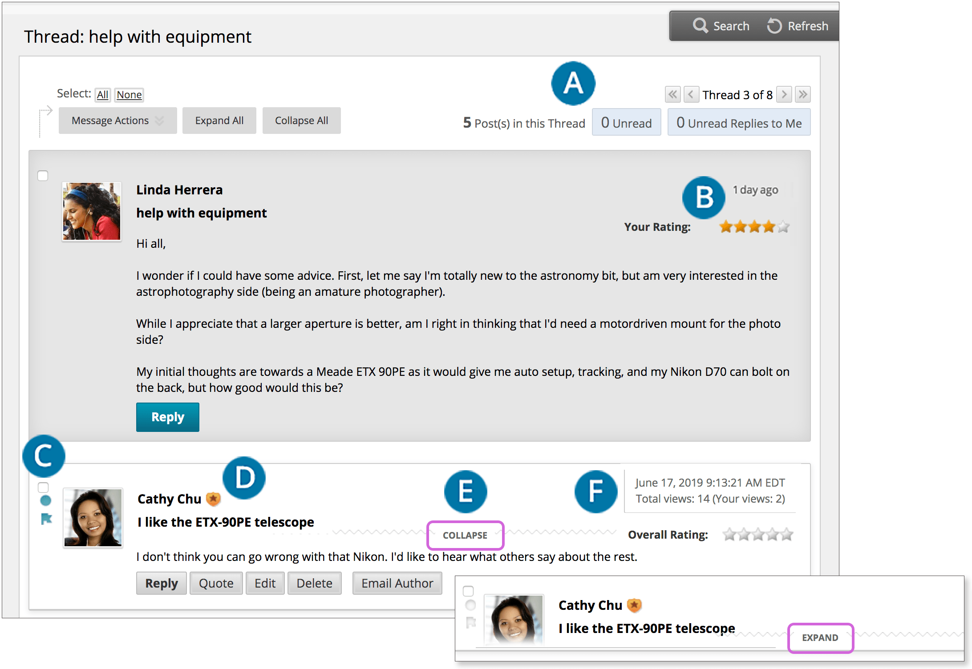Reply to Linda Herrera's original post
Image resolution: width=972 pixels, height=669 pixels.
click(x=167, y=417)
